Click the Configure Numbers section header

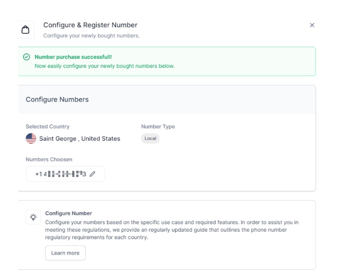coord(57,100)
